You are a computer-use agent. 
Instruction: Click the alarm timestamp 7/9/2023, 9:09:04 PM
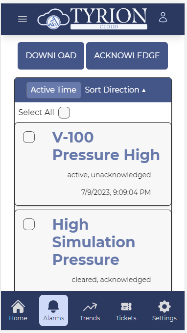[116, 192]
